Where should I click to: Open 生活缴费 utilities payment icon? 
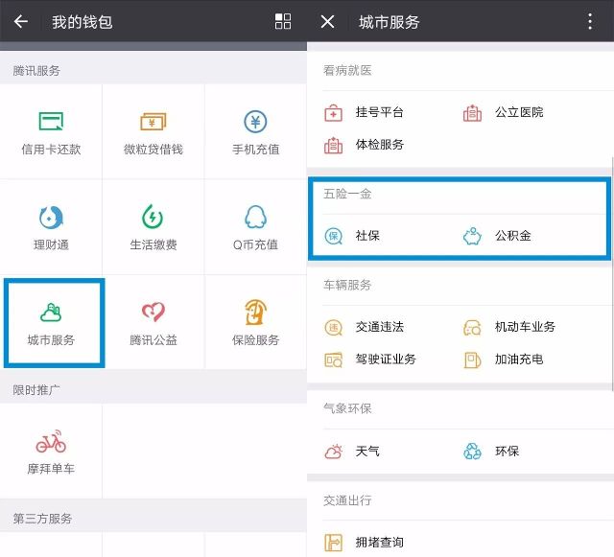tap(153, 217)
